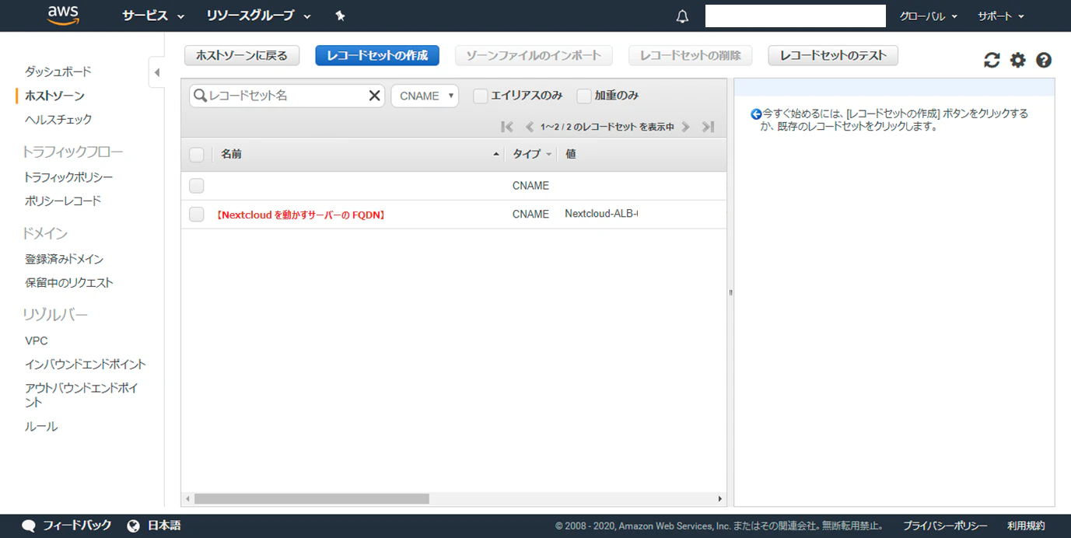Open settings gear icon

tap(1018, 60)
